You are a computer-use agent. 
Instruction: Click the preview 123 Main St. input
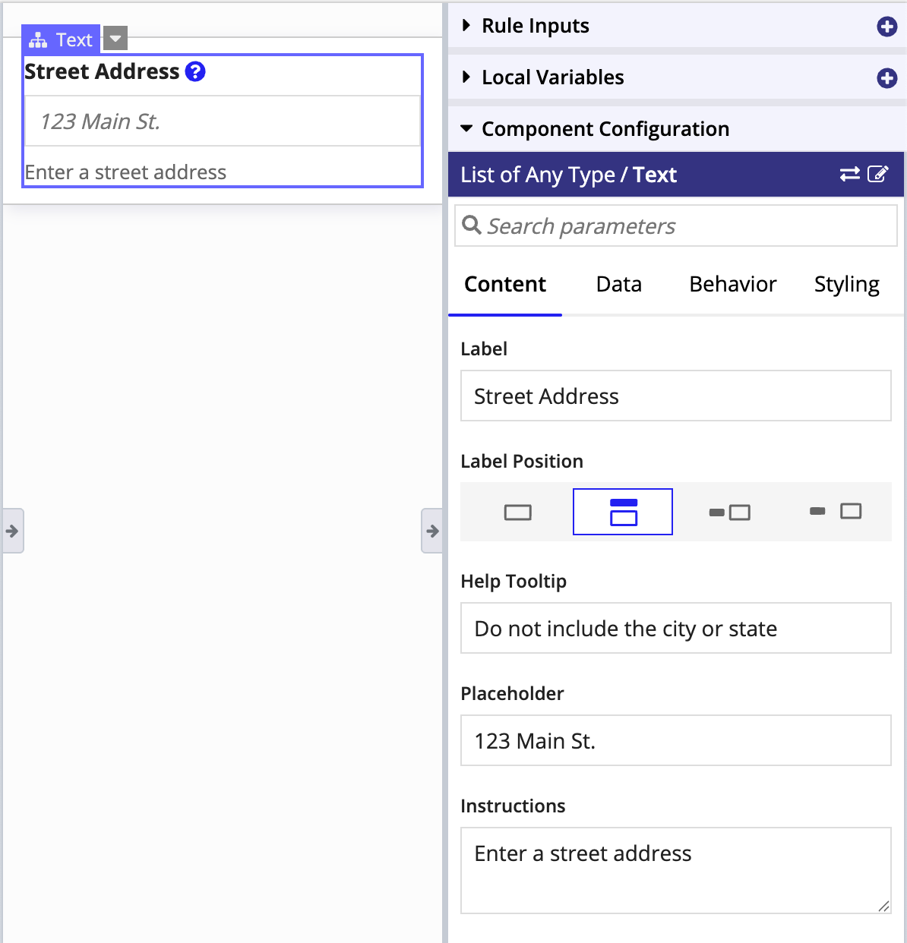[x=223, y=121]
